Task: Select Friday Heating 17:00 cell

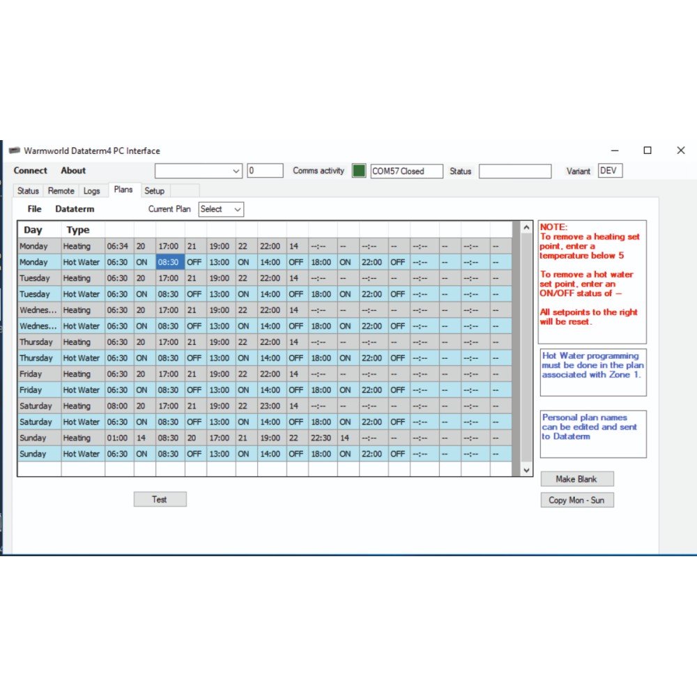Action: pos(170,374)
